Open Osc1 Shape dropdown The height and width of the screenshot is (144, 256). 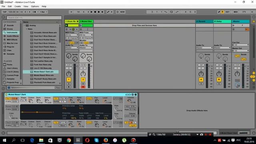23,100
